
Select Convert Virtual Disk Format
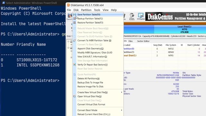98,104
